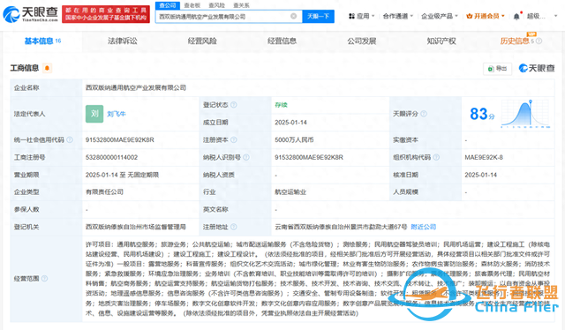
Task: Click the 有限责任公司 company type value
Action: tap(104, 192)
